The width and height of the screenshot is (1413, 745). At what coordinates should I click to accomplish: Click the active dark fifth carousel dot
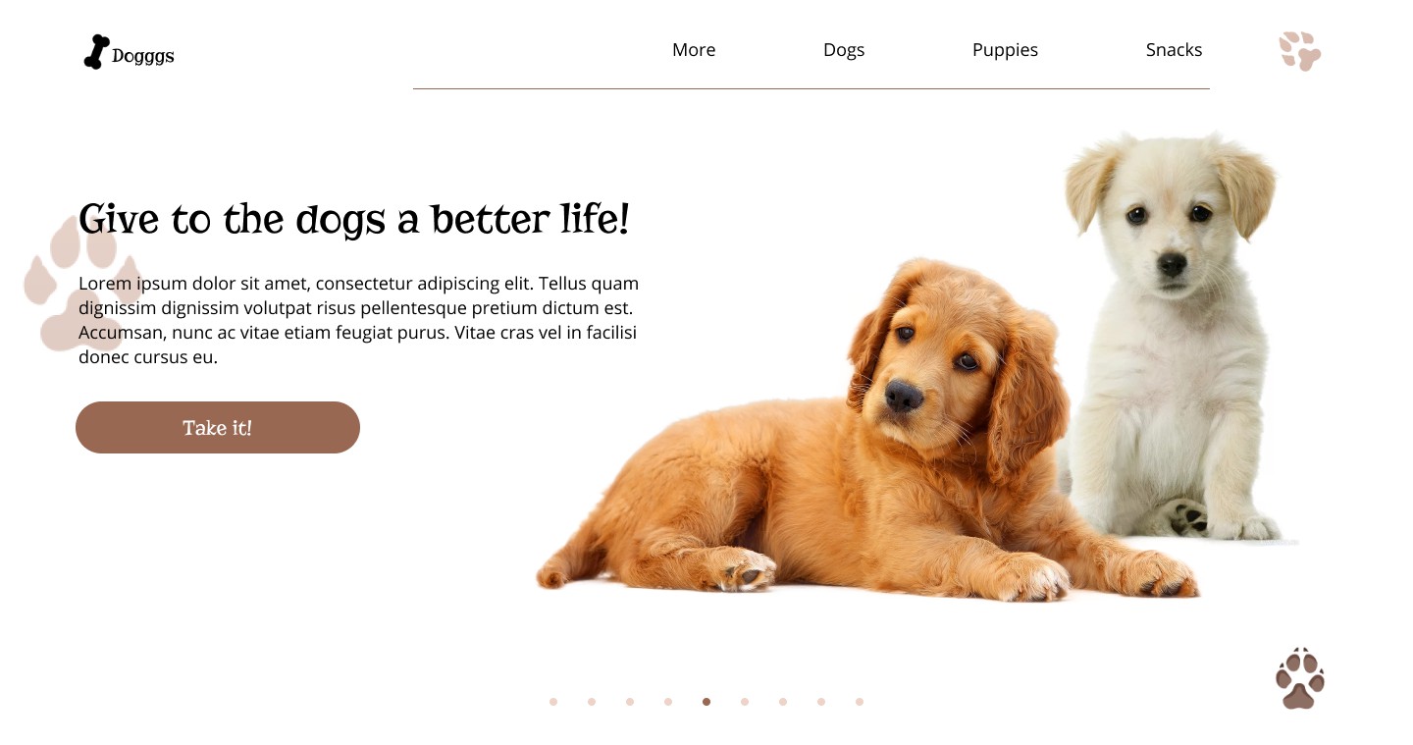[x=706, y=702]
